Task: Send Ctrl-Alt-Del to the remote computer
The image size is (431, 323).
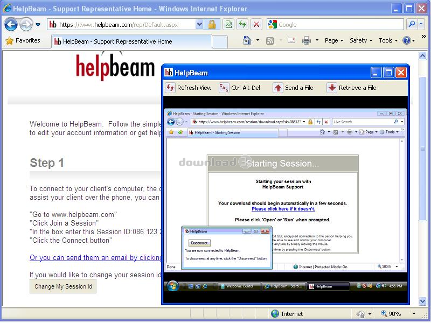Action: click(239, 88)
